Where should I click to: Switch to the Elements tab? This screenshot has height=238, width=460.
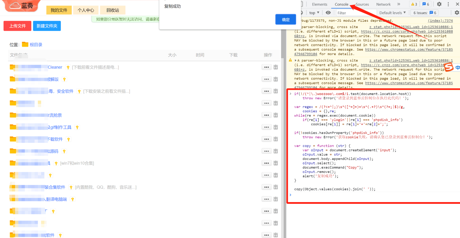coord(319,4)
